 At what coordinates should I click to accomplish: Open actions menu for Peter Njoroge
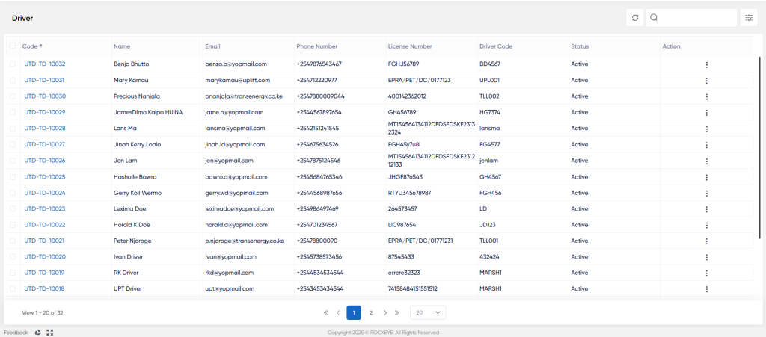pos(706,241)
